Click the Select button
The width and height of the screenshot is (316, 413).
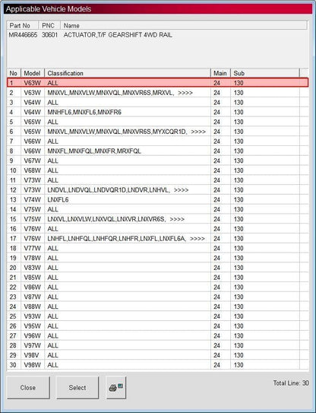point(77,387)
